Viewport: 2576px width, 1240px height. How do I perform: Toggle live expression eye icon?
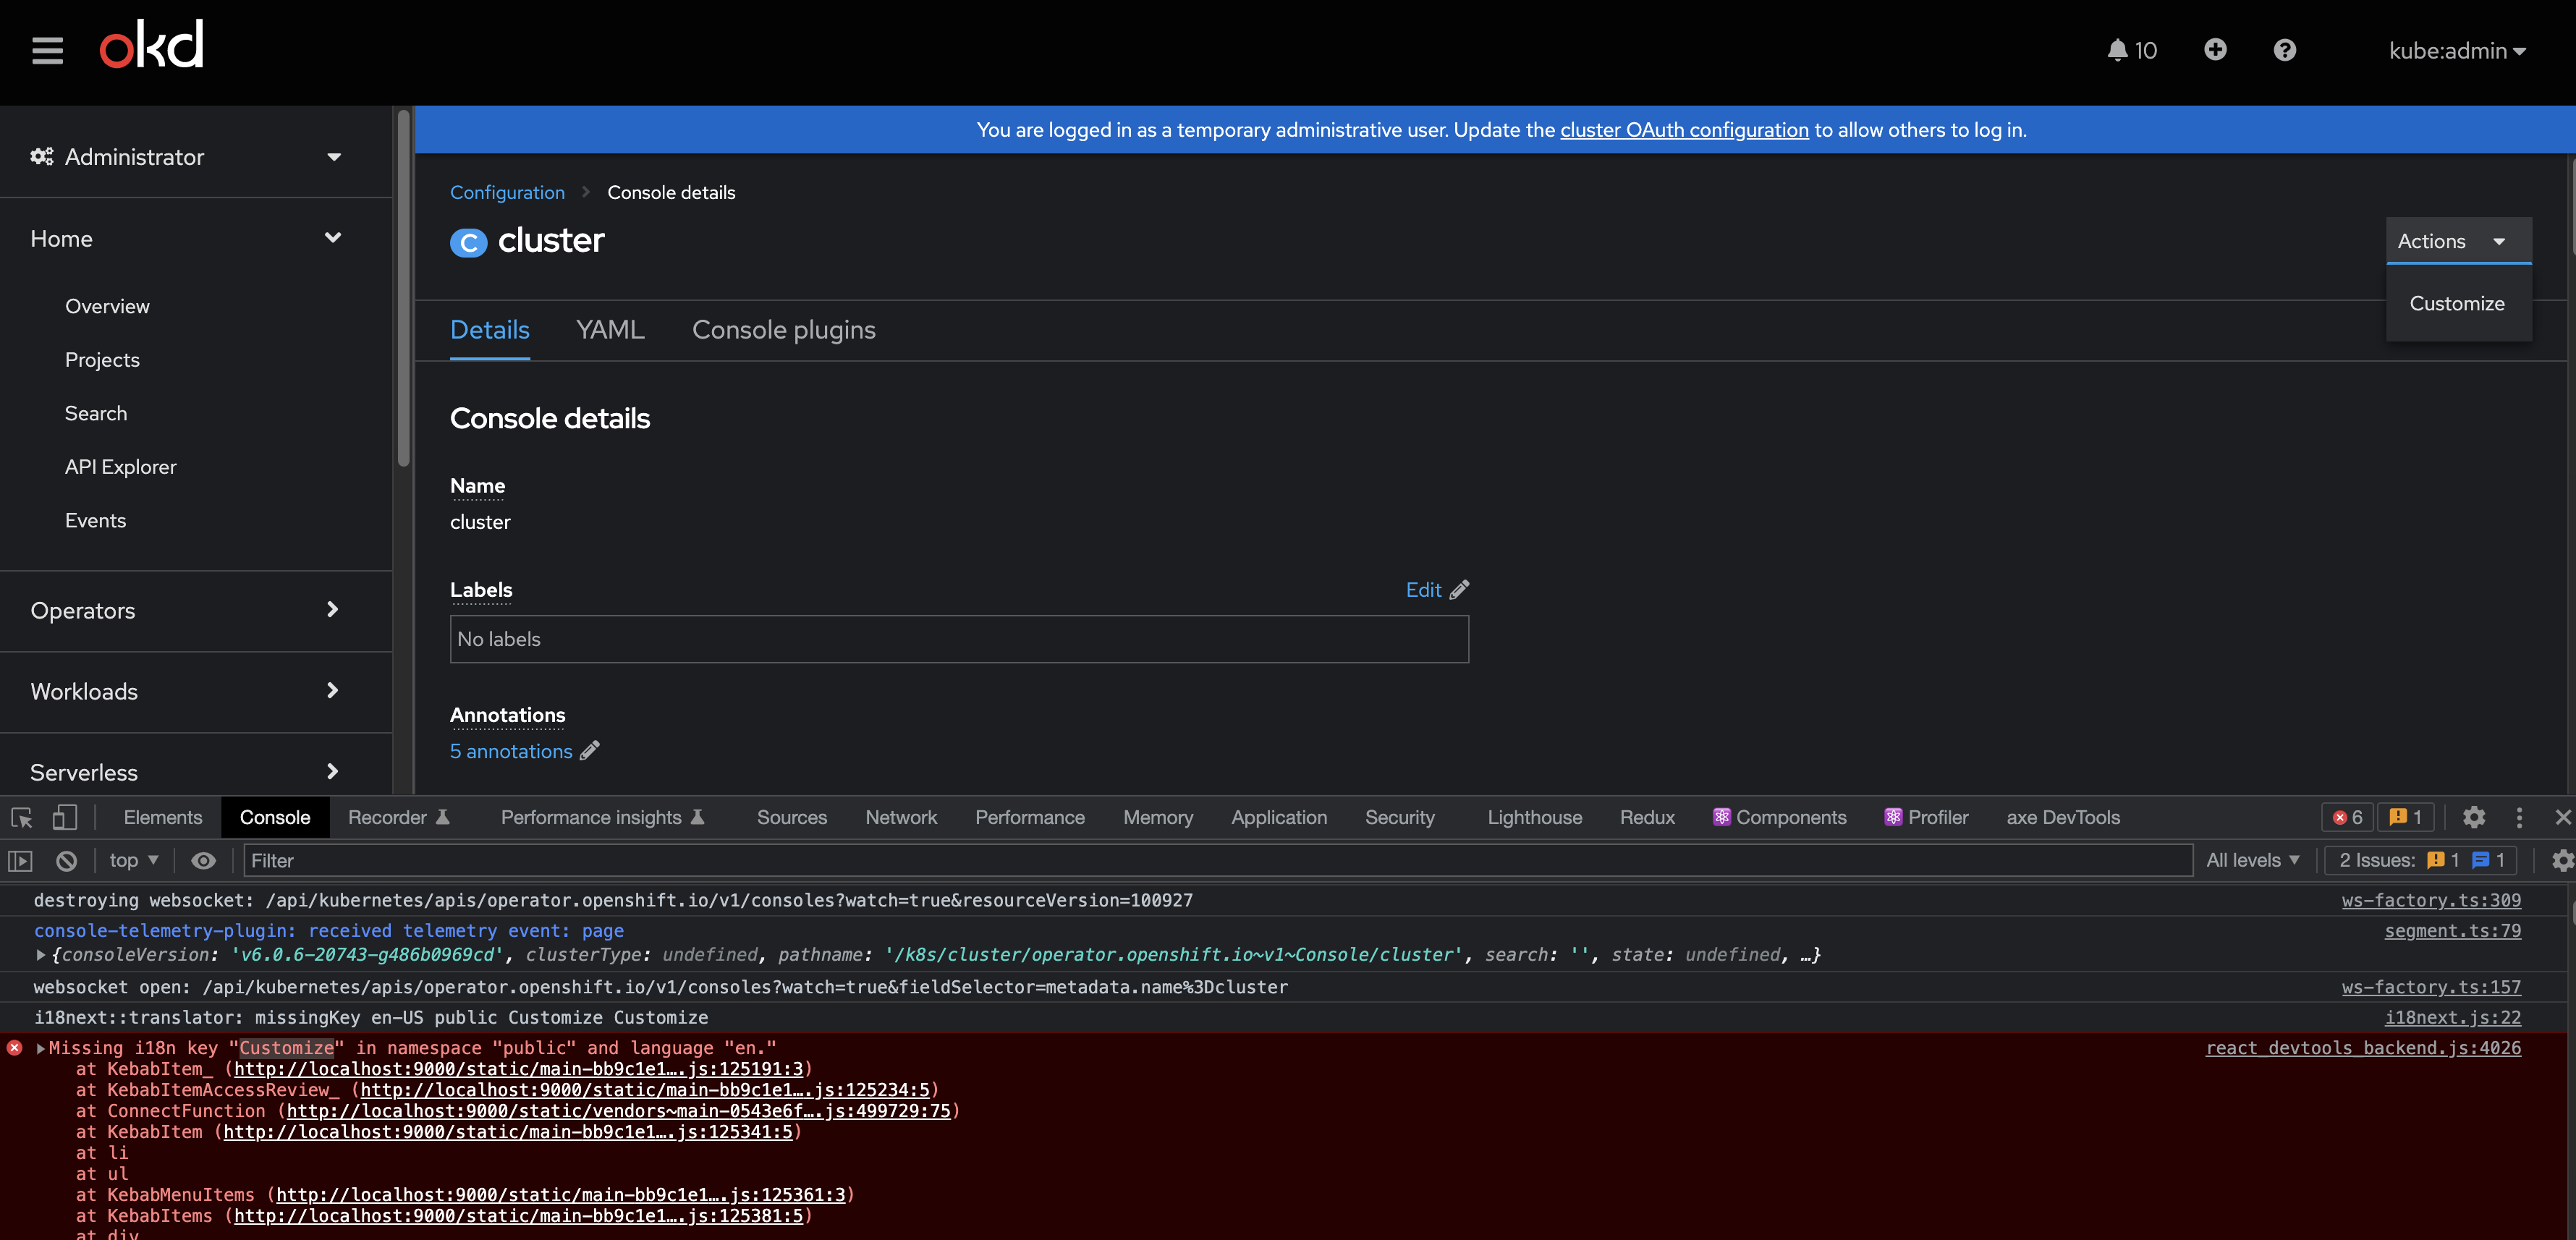point(203,860)
